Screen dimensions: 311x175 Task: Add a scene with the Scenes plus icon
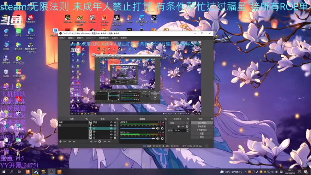60,142
